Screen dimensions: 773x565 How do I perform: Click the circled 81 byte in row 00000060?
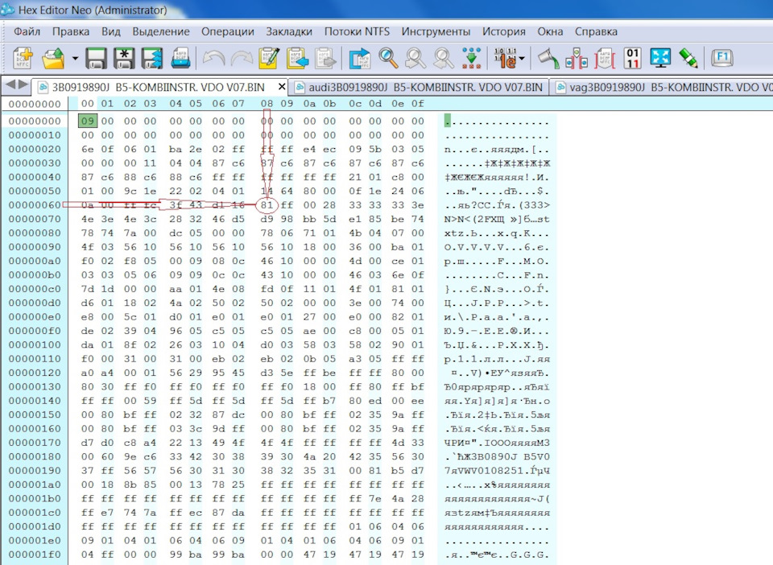267,205
